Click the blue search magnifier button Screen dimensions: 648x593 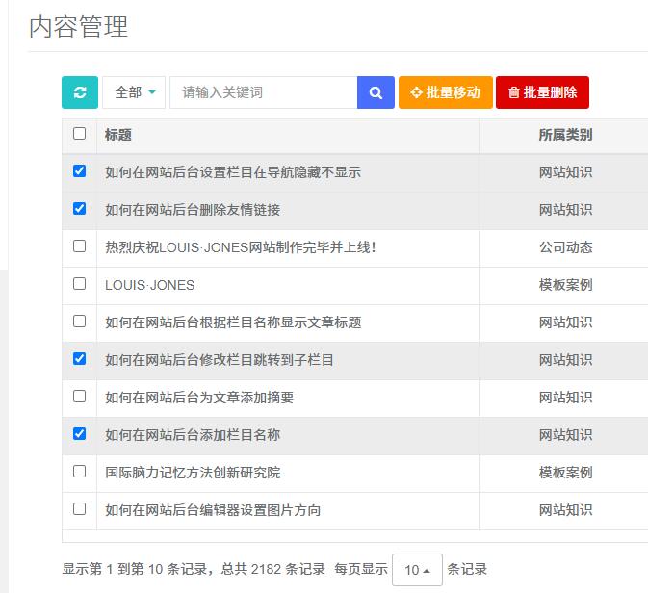coord(376,92)
